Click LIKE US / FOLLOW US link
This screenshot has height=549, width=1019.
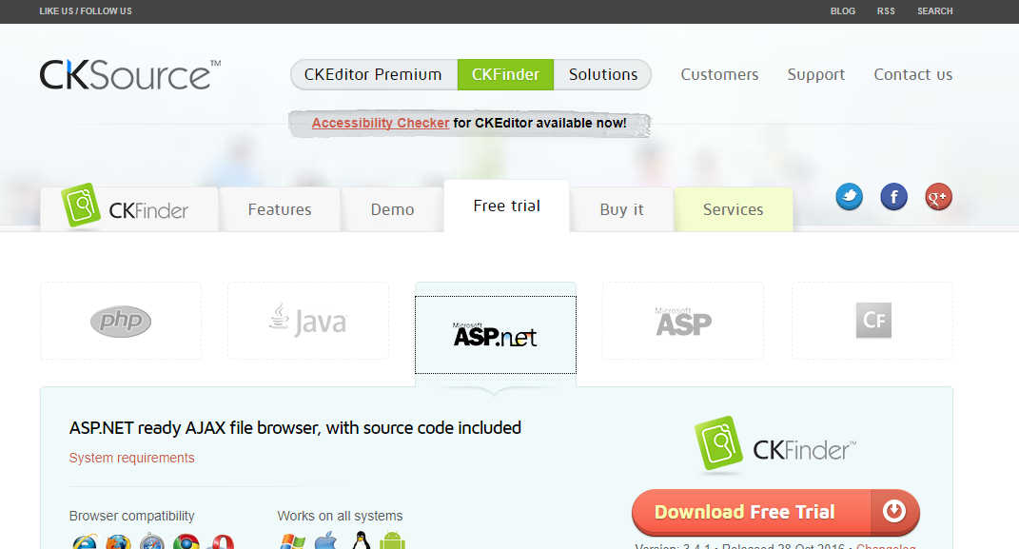point(86,11)
